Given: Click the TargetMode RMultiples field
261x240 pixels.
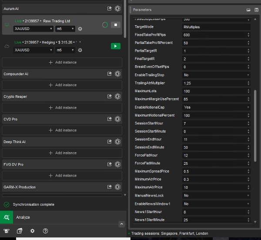Looking at the screenshot, I should [x=216, y=27].
